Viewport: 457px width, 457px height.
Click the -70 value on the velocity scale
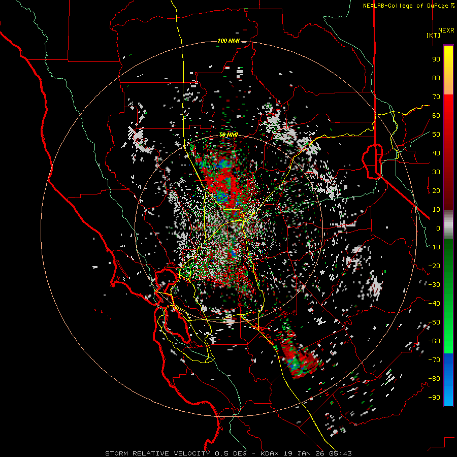(x=434, y=360)
